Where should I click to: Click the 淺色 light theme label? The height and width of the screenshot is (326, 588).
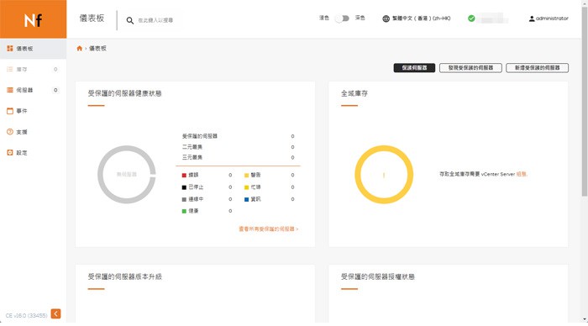pos(324,18)
